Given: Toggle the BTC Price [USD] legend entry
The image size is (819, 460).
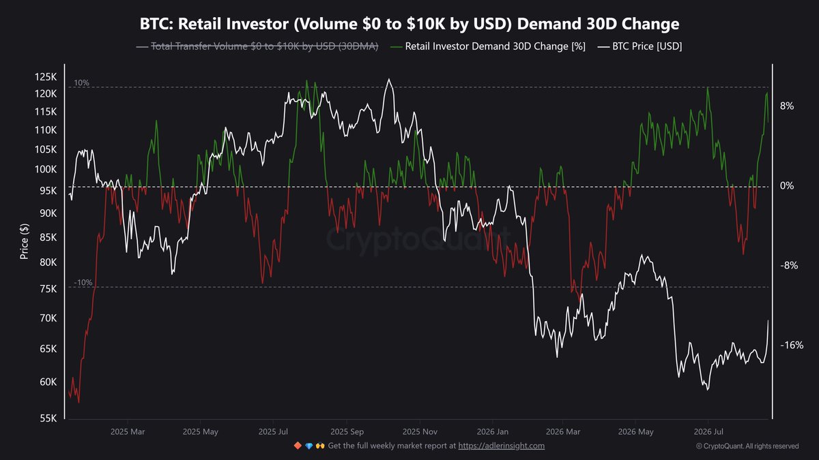Looking at the screenshot, I should pyautogui.click(x=640, y=46).
